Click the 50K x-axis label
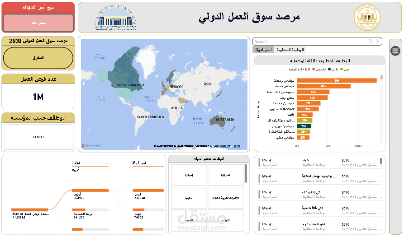Image resolution: width=404 pixels, height=237 pixels. click(328, 146)
